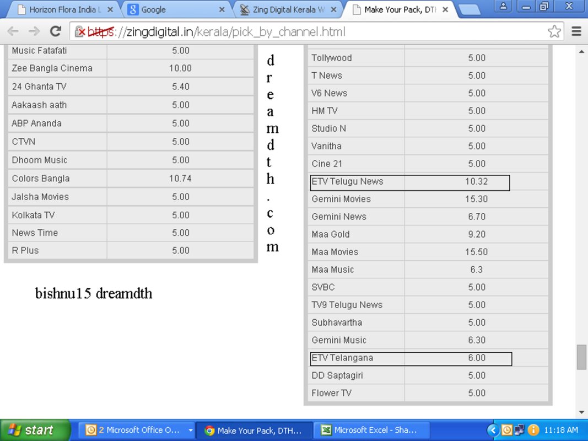Select Tollywood channel
Viewport: 588px width, 441px height.
(x=332, y=58)
